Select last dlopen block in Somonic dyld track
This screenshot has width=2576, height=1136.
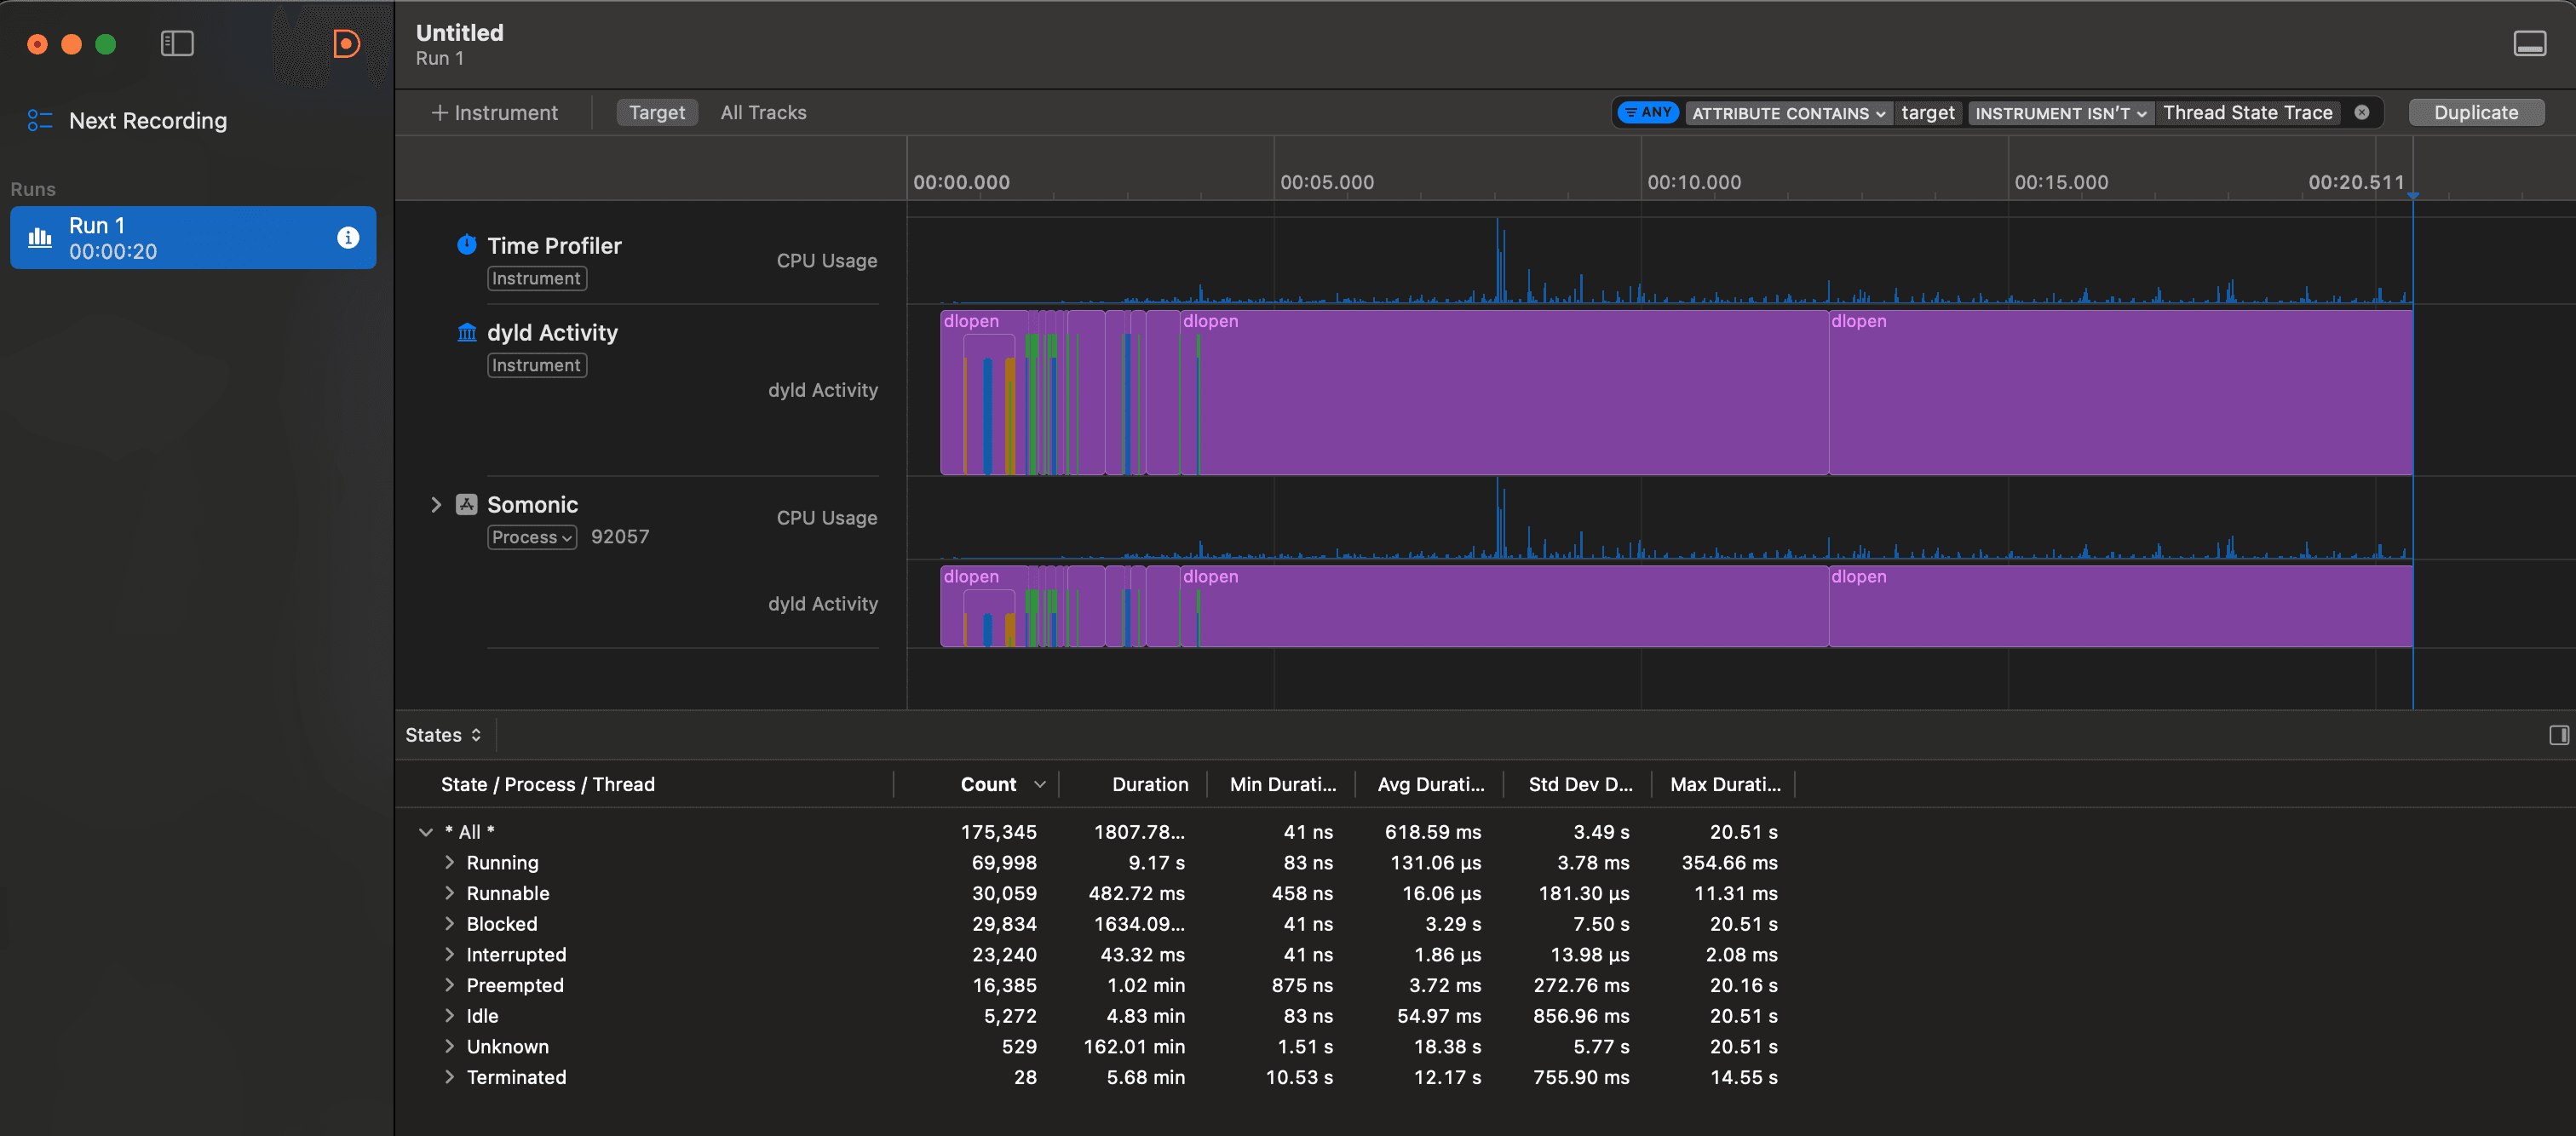point(2120,606)
